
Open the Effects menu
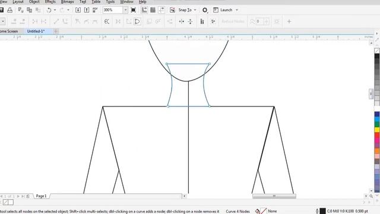(50, 2)
